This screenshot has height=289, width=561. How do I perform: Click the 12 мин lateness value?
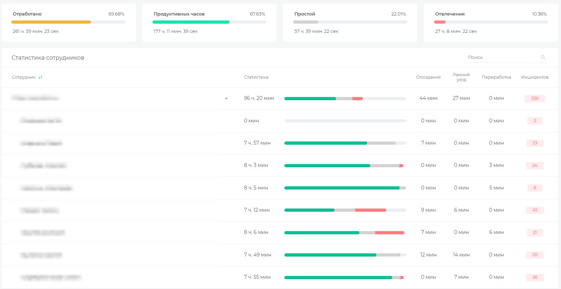pyautogui.click(x=428, y=255)
